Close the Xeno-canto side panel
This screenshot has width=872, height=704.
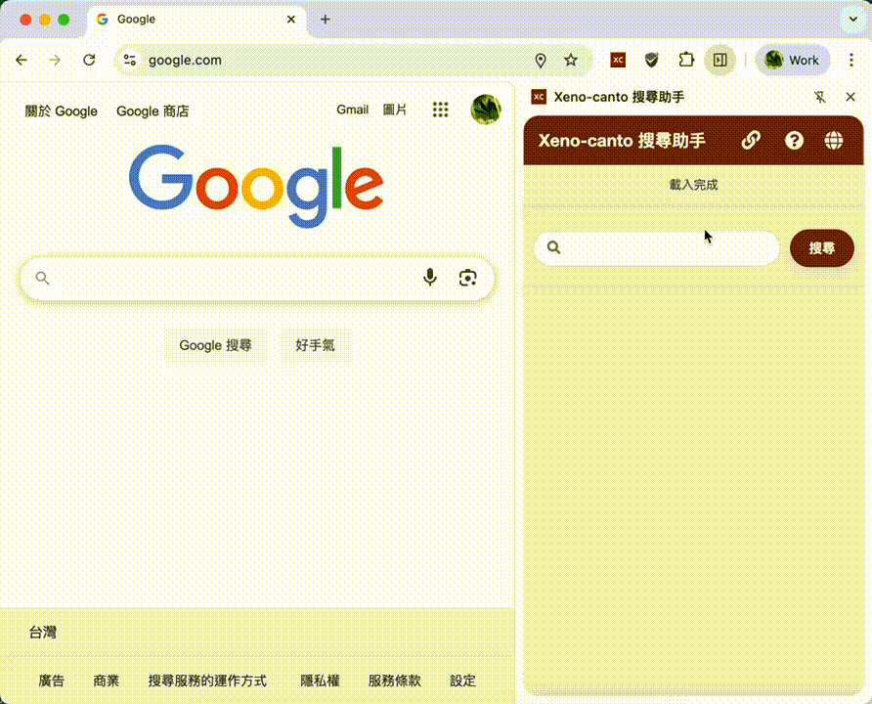click(850, 97)
